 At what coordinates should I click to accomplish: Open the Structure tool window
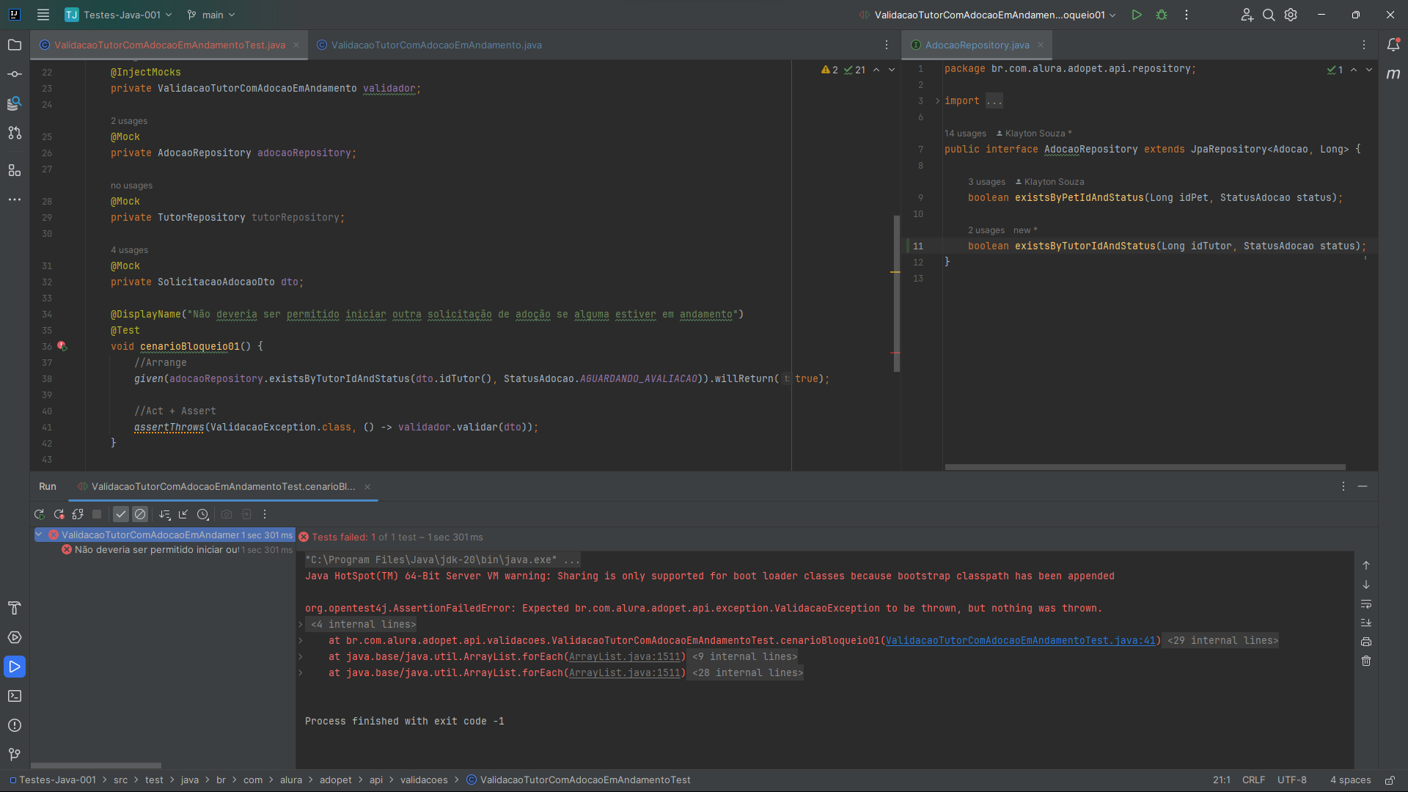15,170
